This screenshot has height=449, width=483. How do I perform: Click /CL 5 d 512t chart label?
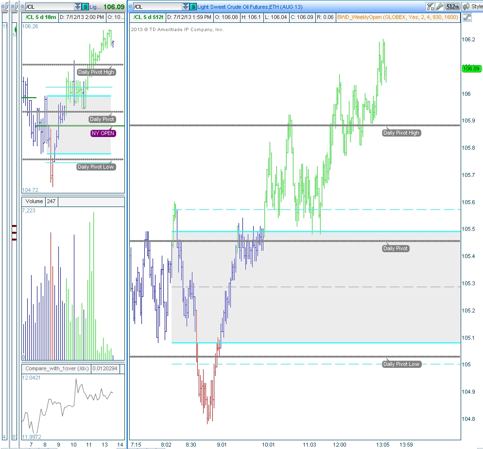pos(148,17)
